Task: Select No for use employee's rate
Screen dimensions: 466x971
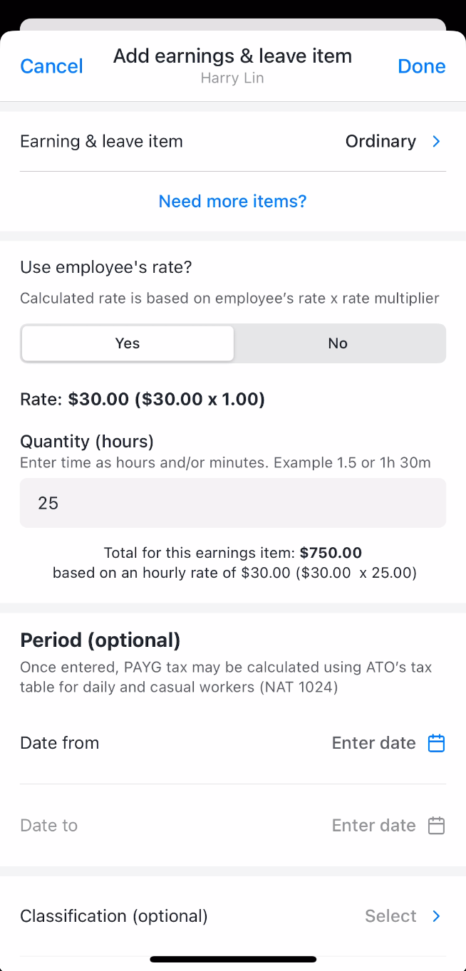Action: tap(338, 343)
